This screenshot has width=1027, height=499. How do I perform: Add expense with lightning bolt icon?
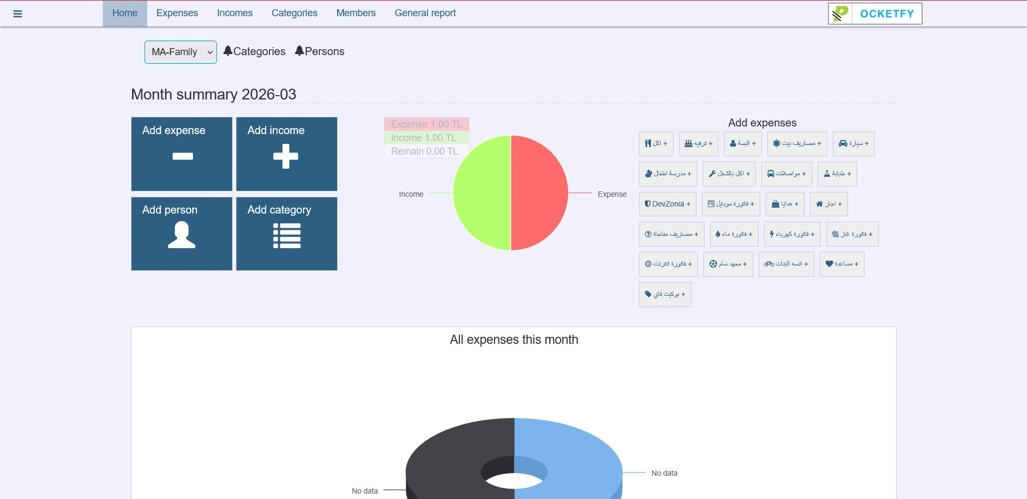(792, 235)
